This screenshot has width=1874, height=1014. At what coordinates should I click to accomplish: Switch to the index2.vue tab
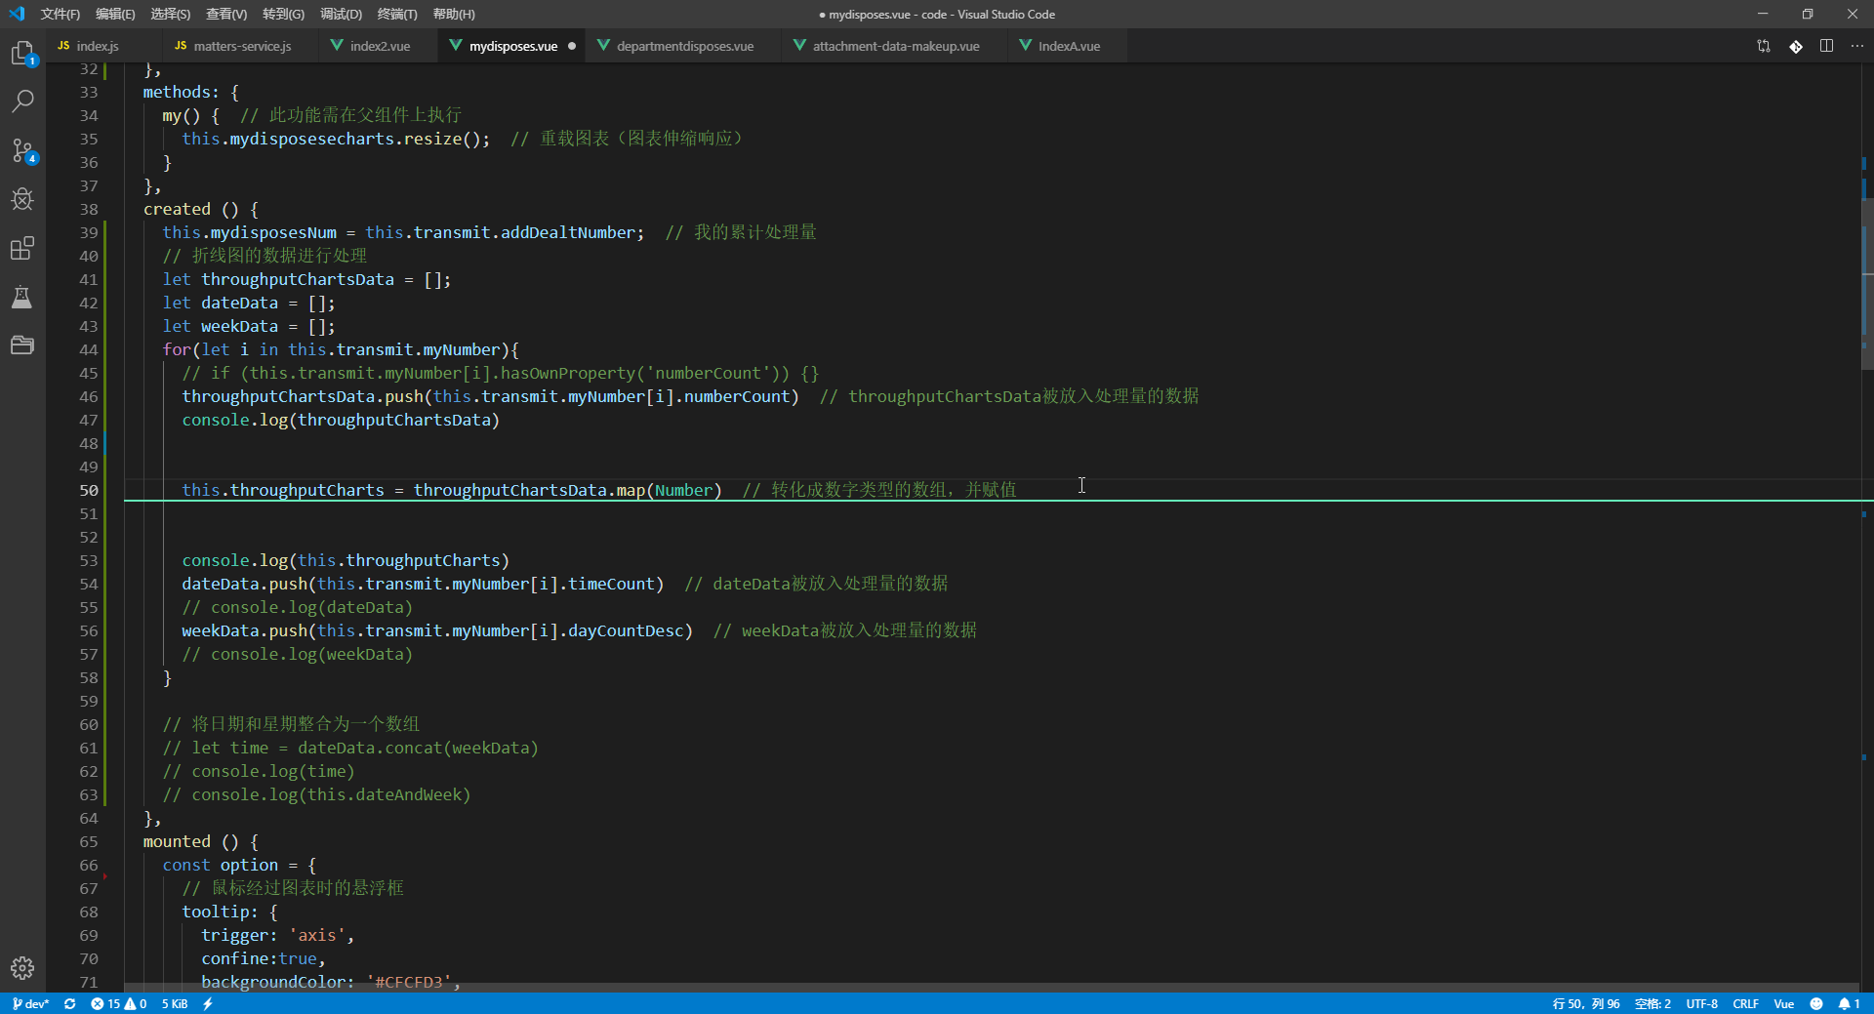pyautogui.click(x=380, y=46)
